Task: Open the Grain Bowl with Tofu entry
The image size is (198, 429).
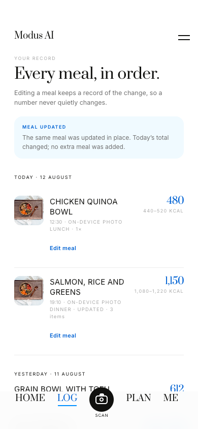Action: pyautogui.click(x=62, y=388)
